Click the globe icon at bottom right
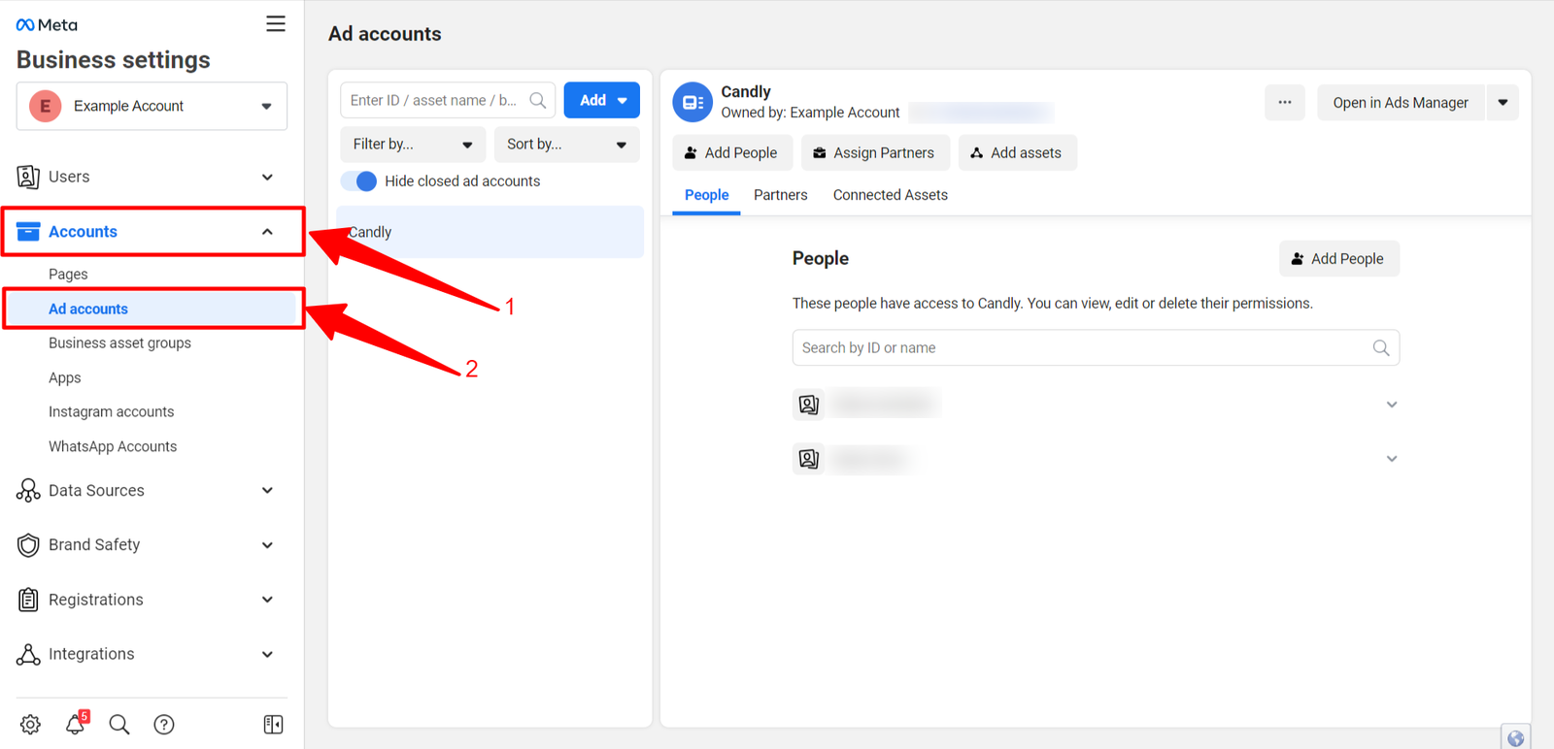The image size is (1554, 749). point(1516,737)
